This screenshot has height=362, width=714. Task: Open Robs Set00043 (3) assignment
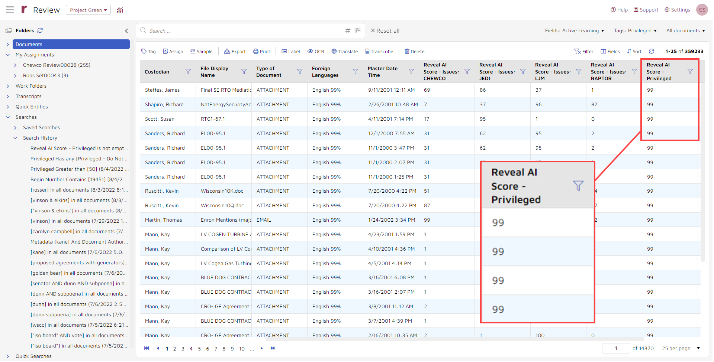(x=45, y=75)
